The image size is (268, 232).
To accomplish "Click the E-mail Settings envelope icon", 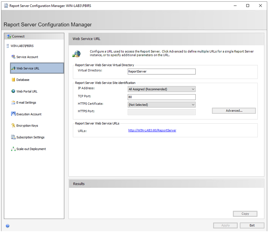I will click(x=13, y=102).
